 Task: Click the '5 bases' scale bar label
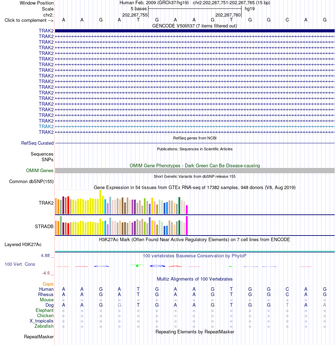tap(139, 9)
